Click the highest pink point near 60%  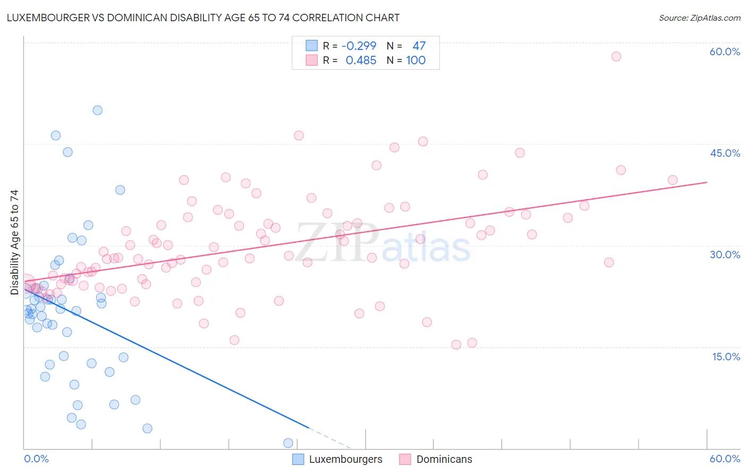click(616, 56)
